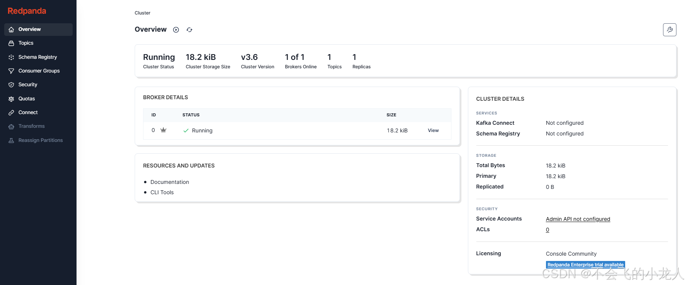686x285 pixels.
Task: Click 'Admin API not configured' link
Action: (x=578, y=219)
